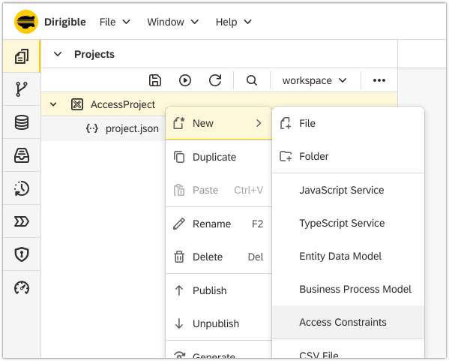Open the Help menu
Screen dimensions: 449x361
pos(234,22)
